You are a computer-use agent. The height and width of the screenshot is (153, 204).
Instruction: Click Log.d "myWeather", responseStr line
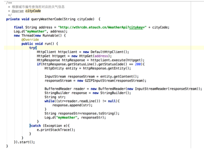point(75,117)
